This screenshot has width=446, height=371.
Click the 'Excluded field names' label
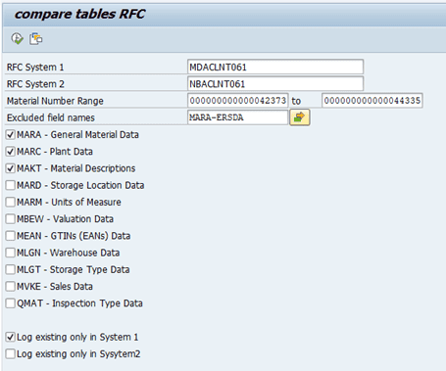[x=51, y=117]
